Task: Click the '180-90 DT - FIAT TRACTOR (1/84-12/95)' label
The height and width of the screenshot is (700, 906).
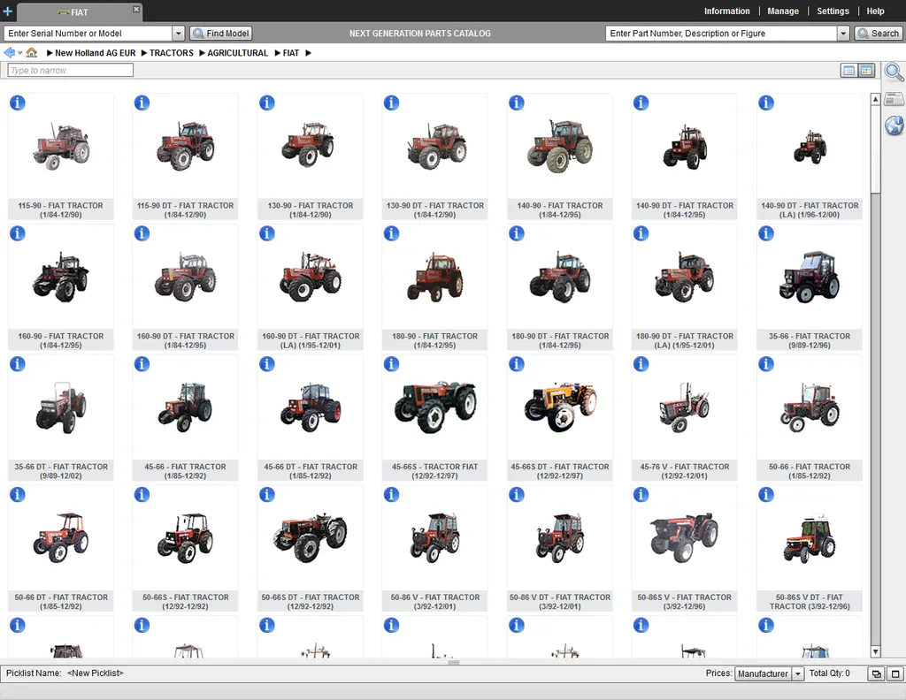Action: coord(560,340)
